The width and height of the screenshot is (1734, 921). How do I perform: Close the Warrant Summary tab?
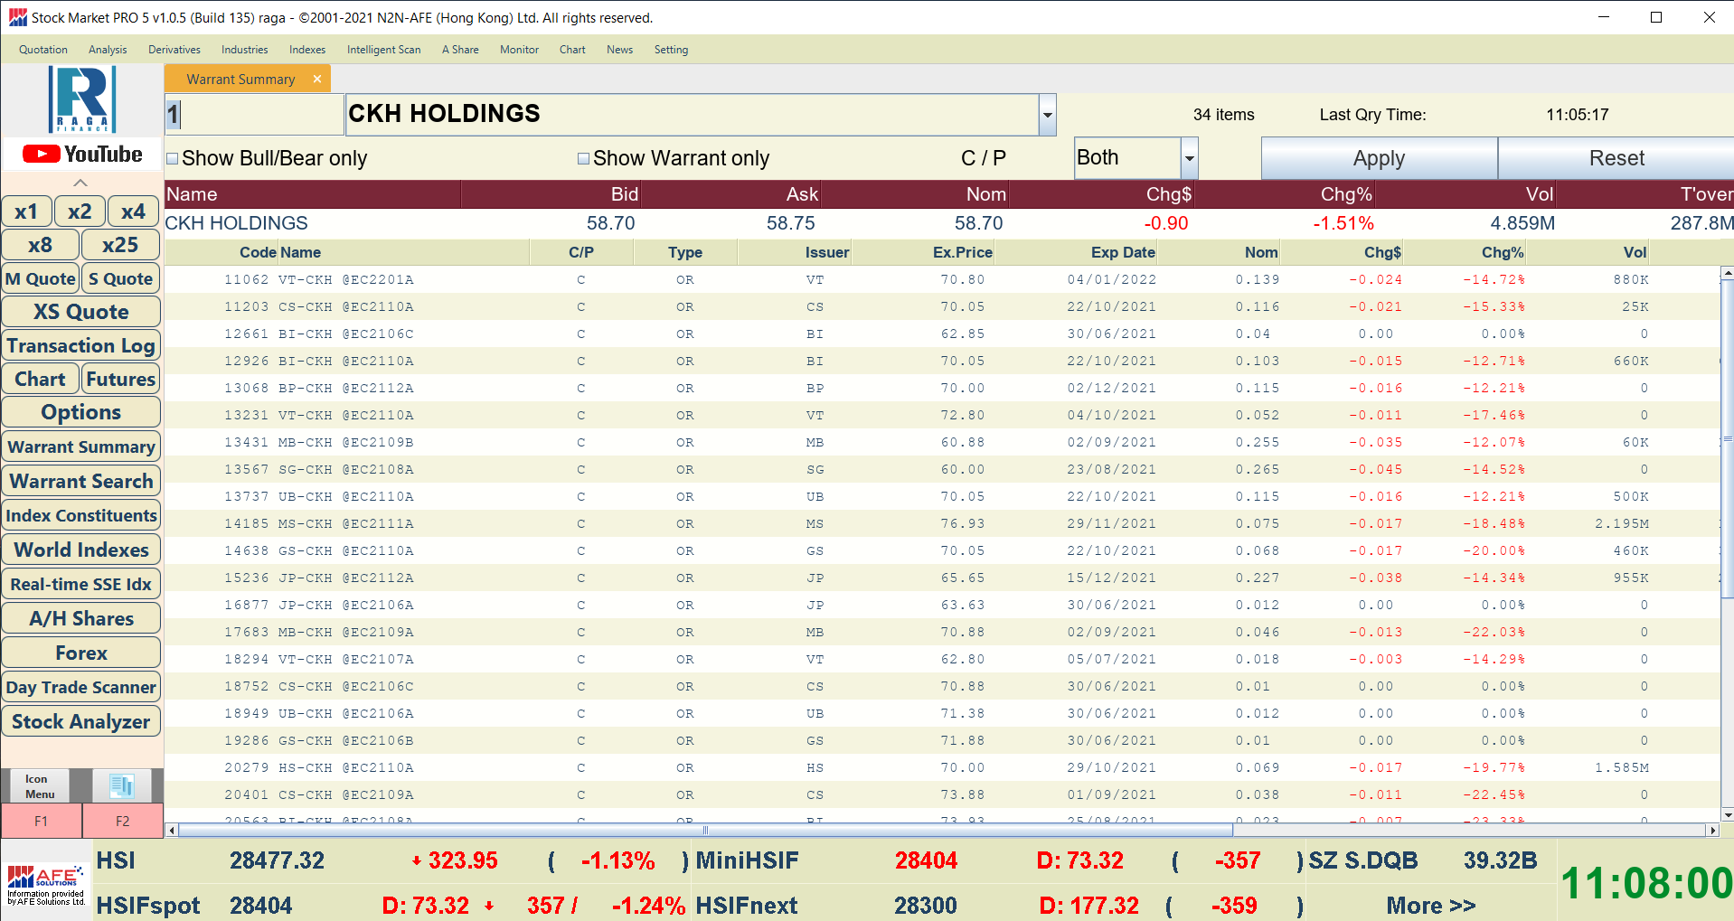[317, 80]
